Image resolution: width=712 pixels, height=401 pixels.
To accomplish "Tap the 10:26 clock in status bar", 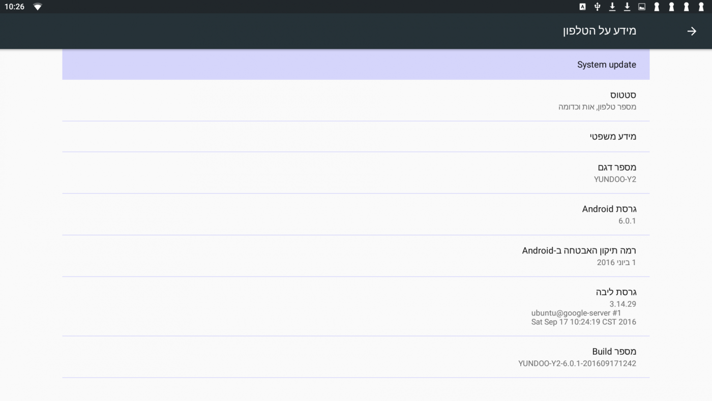I will click(x=14, y=7).
